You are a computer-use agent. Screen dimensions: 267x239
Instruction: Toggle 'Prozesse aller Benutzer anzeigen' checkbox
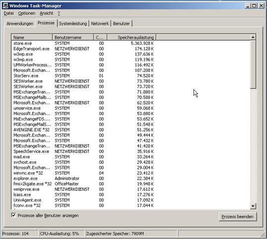coord(13,215)
